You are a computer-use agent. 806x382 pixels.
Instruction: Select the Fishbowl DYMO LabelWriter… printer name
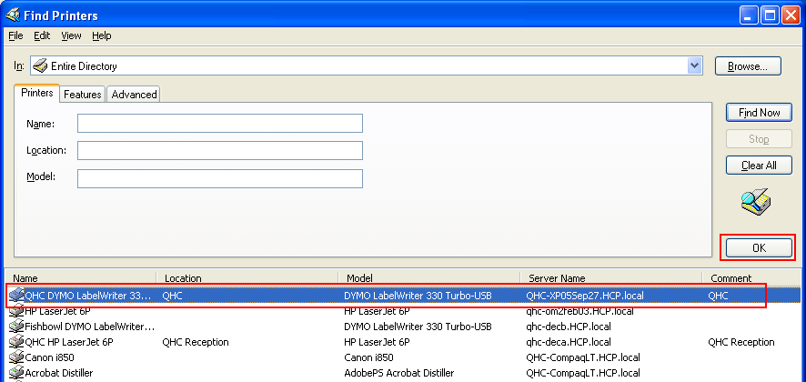(89, 327)
